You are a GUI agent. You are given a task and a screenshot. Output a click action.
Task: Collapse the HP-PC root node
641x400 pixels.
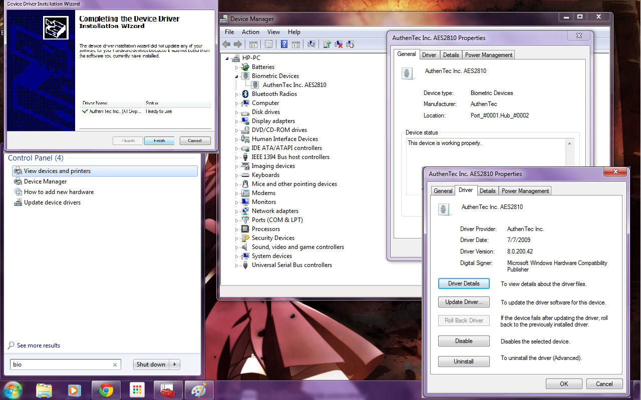[228, 58]
